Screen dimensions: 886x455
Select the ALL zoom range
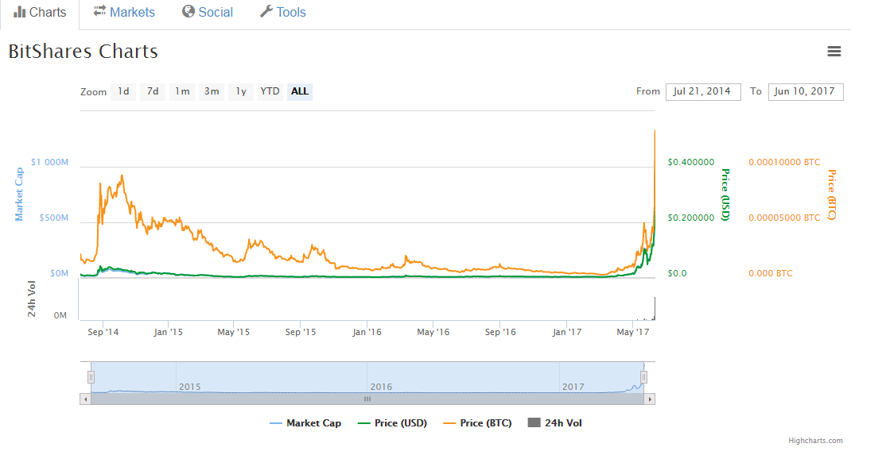[x=300, y=91]
